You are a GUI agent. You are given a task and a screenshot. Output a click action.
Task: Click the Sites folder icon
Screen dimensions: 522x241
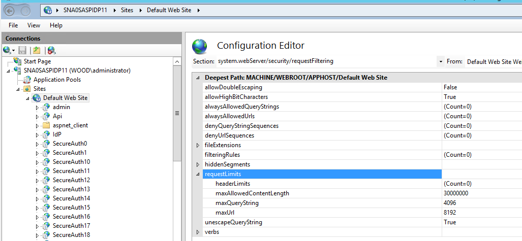click(27, 89)
